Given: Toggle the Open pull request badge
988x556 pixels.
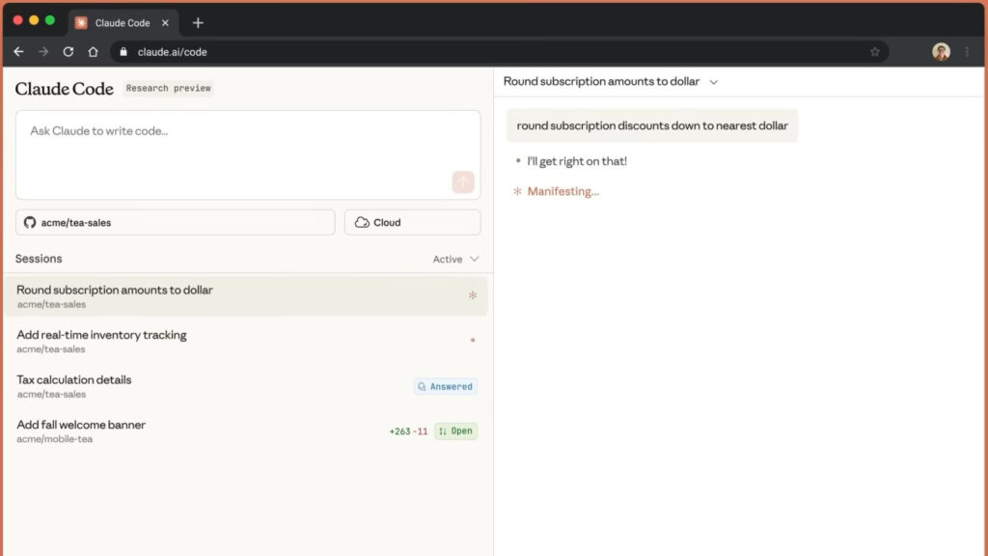Looking at the screenshot, I should pos(455,431).
